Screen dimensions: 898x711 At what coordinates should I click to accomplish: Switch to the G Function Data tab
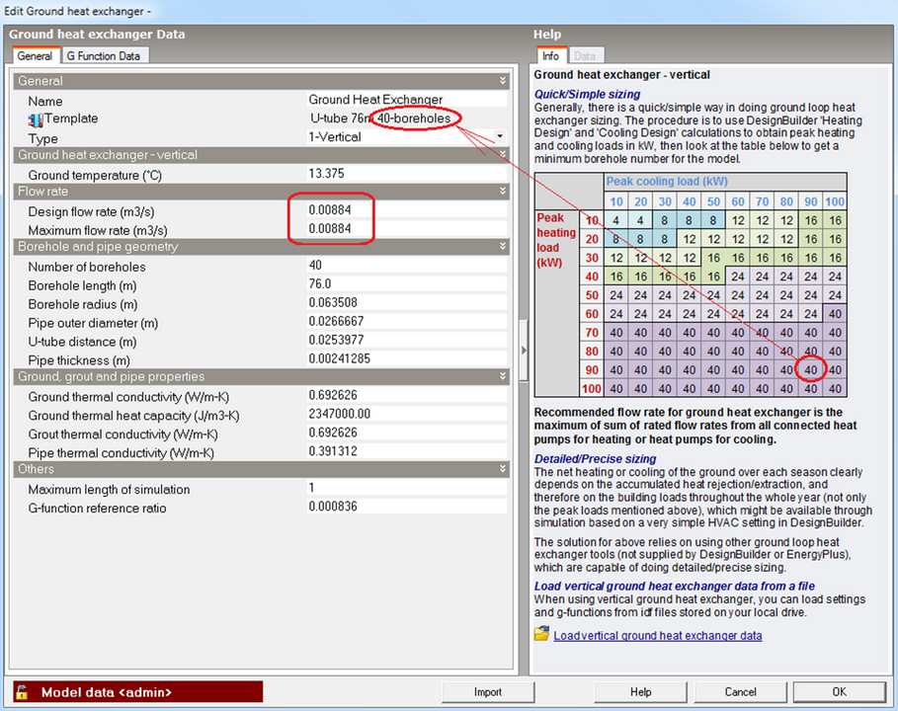(x=103, y=56)
